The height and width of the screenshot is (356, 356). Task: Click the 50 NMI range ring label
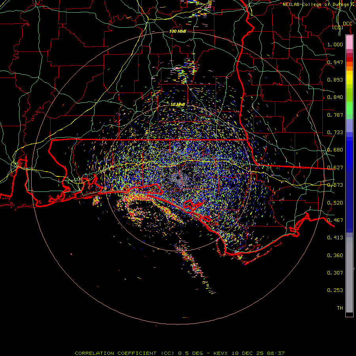click(178, 104)
